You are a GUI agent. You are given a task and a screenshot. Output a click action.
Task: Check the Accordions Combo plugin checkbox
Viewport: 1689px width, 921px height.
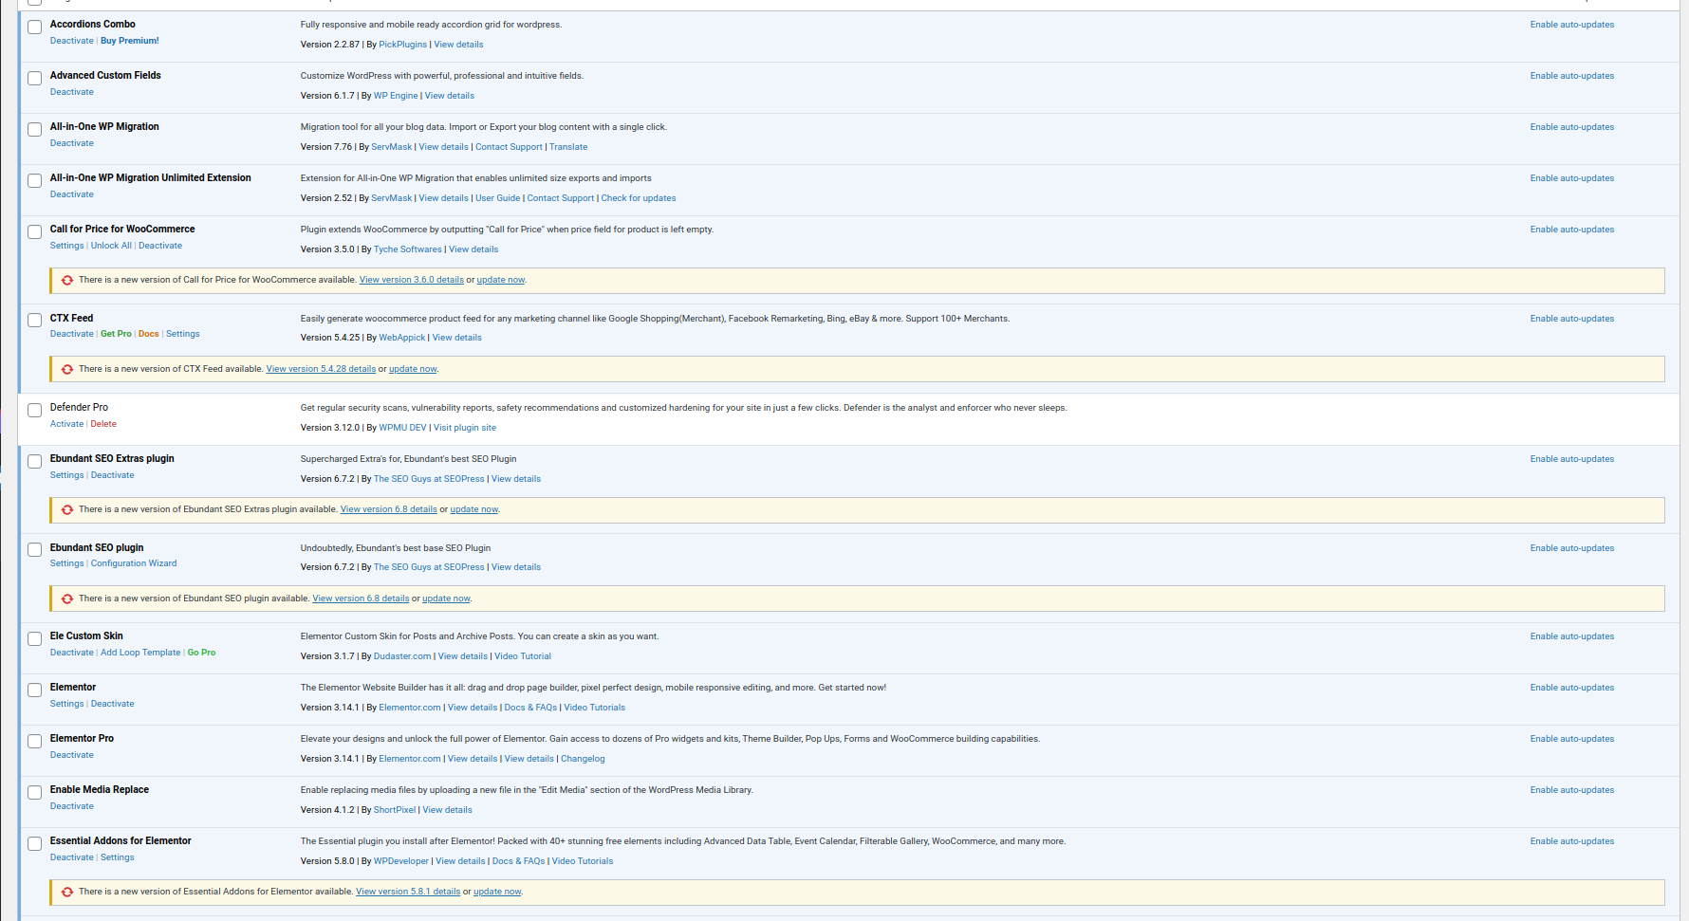pyautogui.click(x=34, y=28)
